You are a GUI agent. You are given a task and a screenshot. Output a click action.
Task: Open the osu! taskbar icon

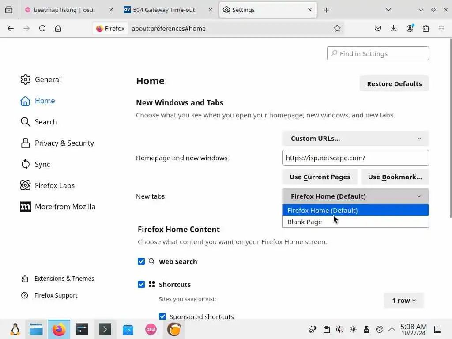(151, 329)
